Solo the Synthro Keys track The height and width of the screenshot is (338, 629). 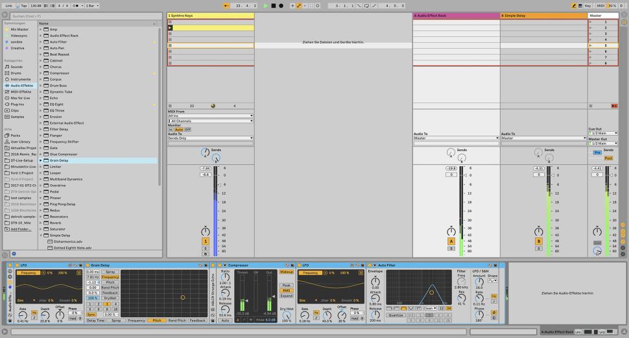pyautogui.click(x=206, y=248)
